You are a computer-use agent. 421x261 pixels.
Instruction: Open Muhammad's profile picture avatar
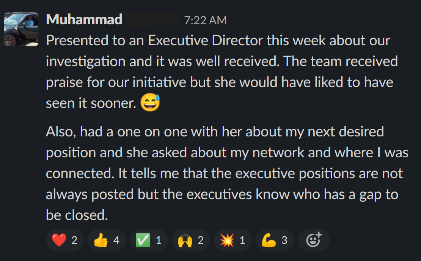21,29
